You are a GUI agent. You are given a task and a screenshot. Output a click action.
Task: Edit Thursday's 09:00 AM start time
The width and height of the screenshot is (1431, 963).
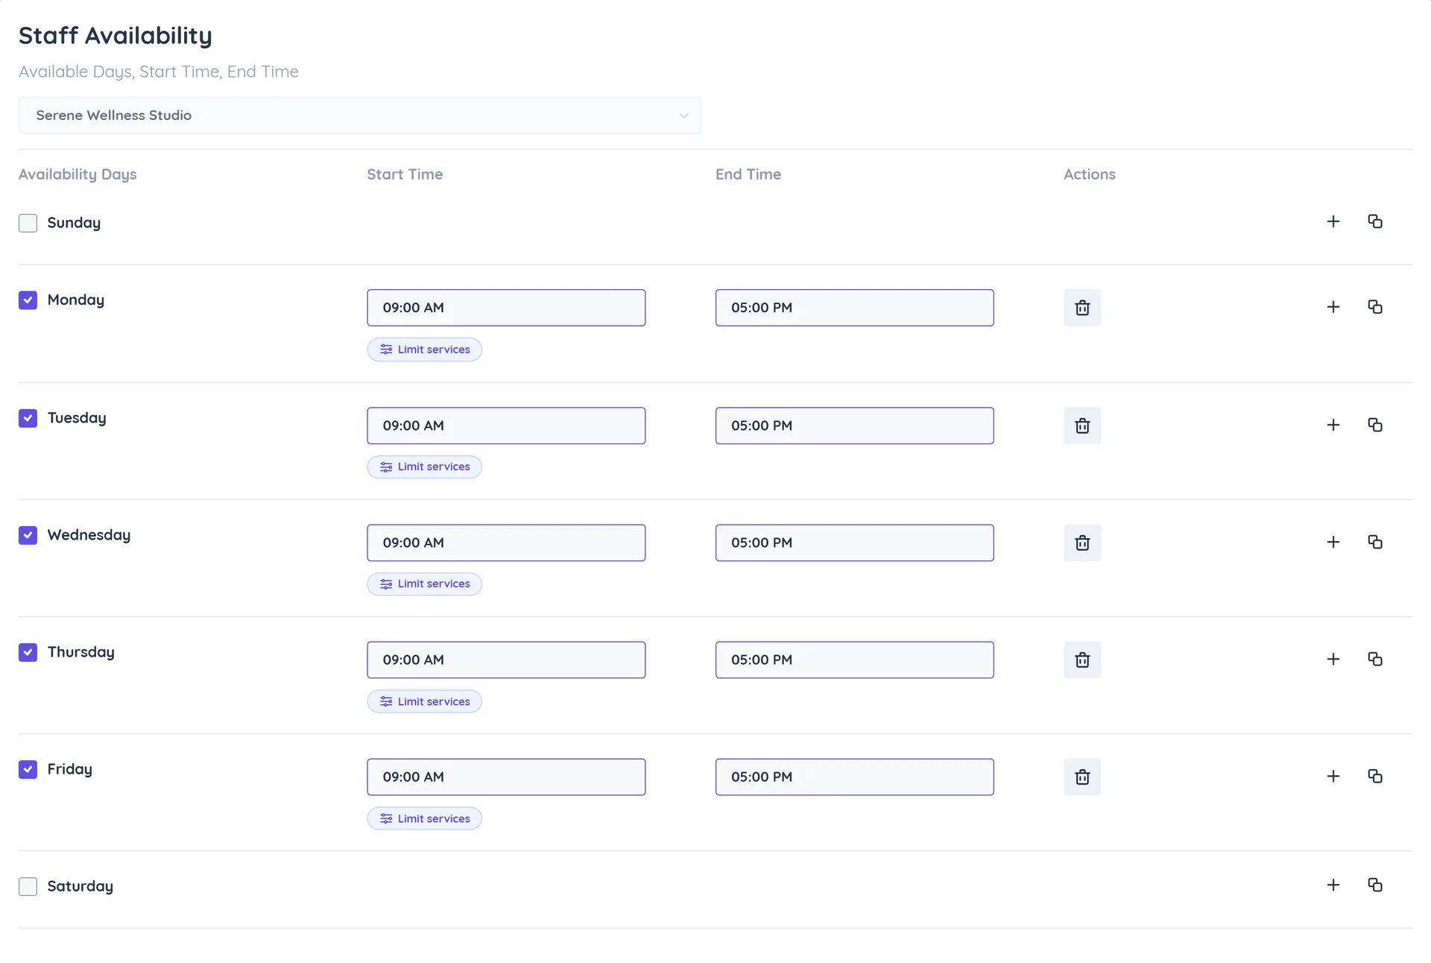point(506,660)
